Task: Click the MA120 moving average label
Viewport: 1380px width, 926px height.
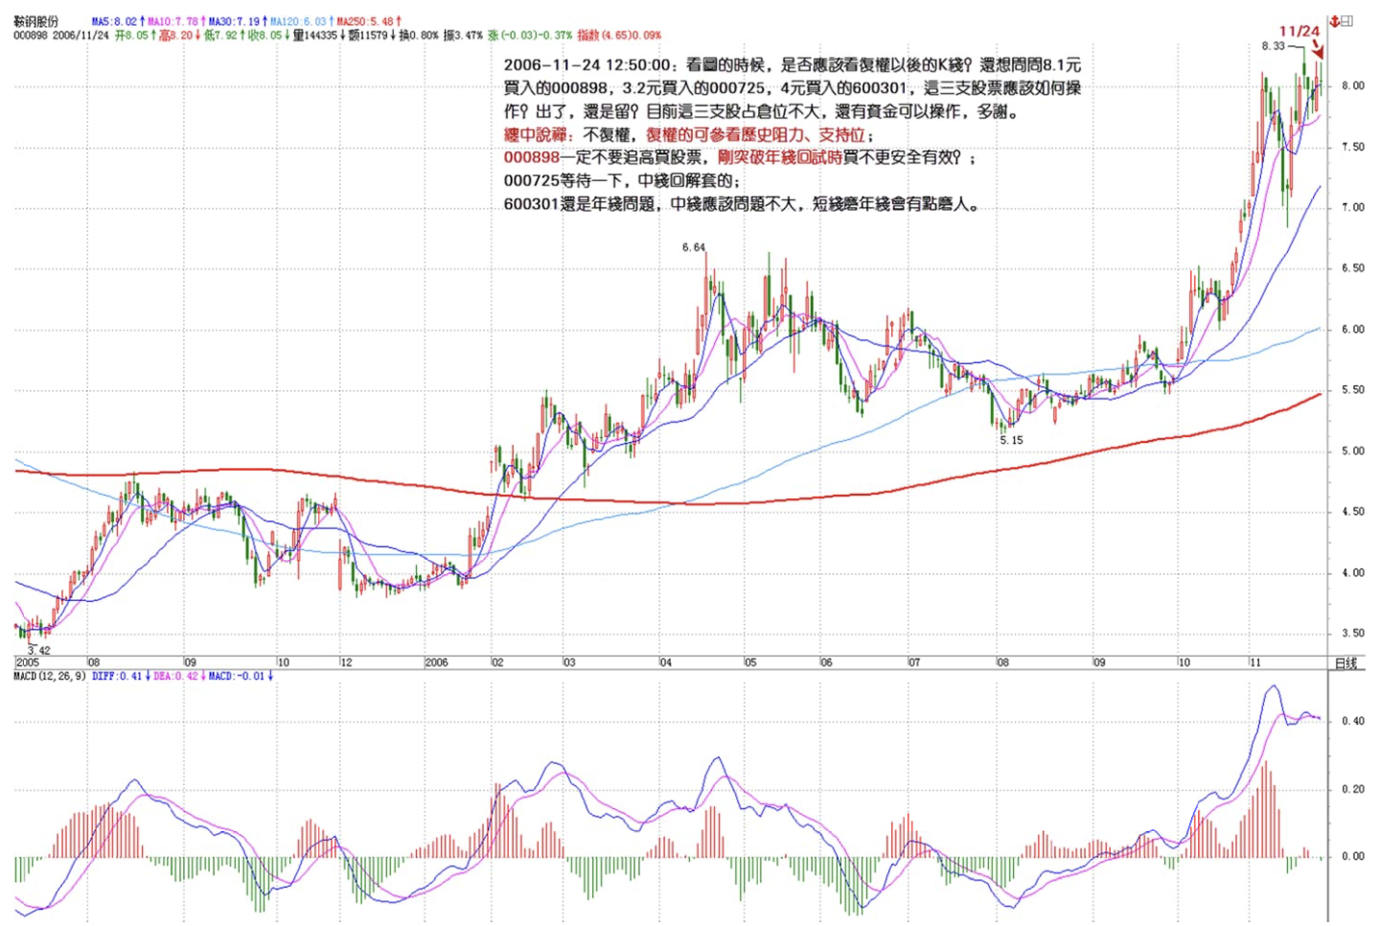Action: (301, 21)
